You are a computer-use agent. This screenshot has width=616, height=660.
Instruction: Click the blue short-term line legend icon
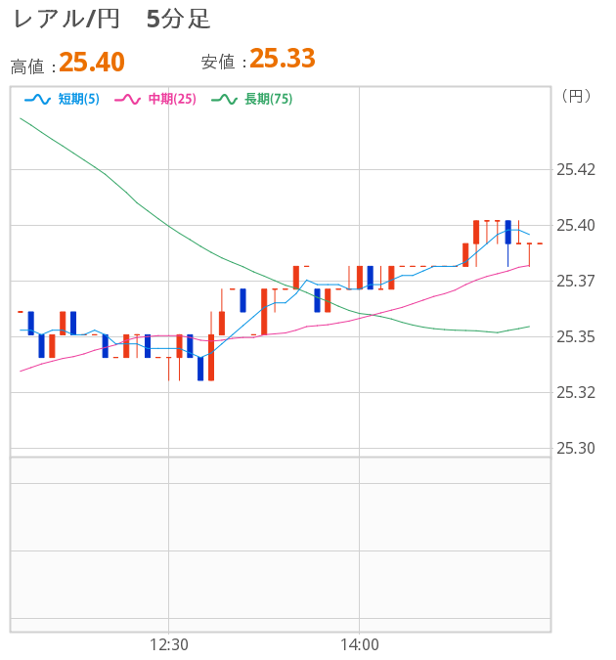[37, 100]
